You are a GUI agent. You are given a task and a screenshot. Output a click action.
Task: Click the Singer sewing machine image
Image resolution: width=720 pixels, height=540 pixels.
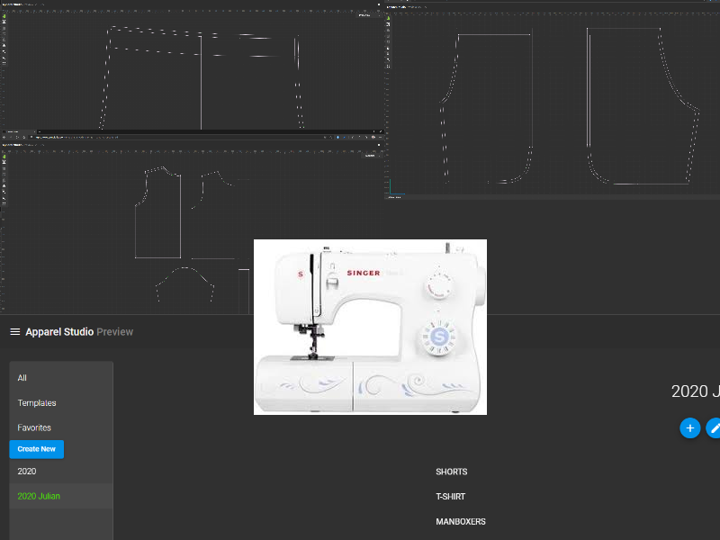point(370,327)
